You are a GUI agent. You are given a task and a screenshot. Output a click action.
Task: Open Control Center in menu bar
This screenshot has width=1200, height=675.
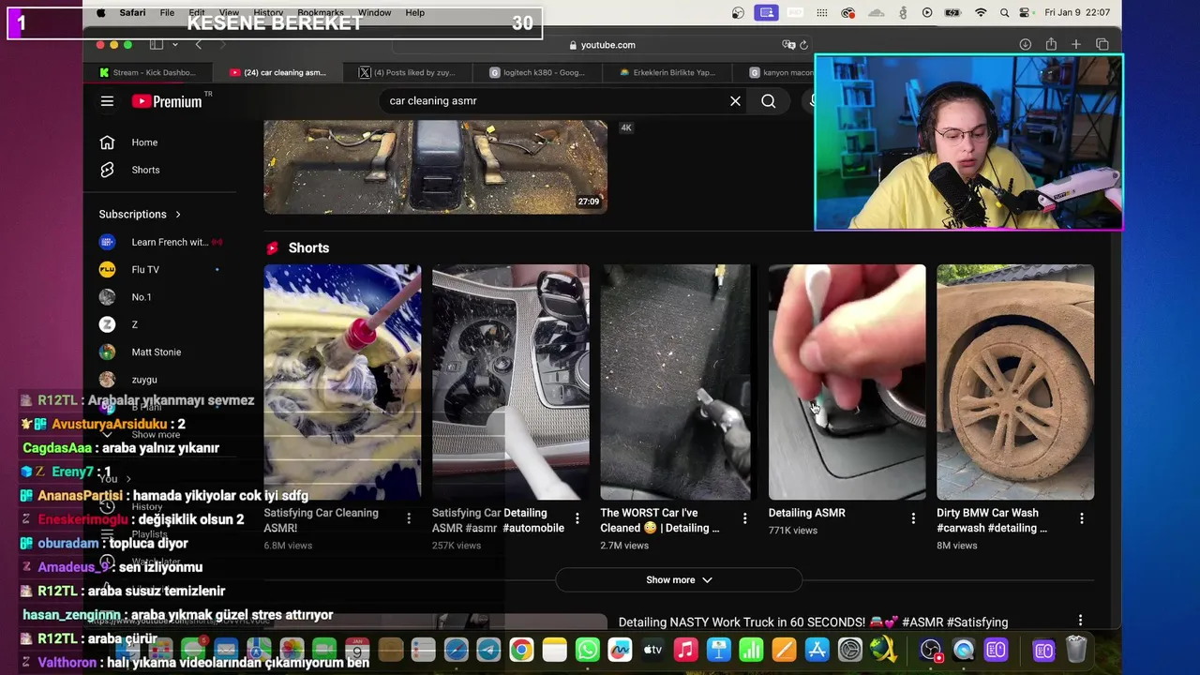pyautogui.click(x=1027, y=13)
